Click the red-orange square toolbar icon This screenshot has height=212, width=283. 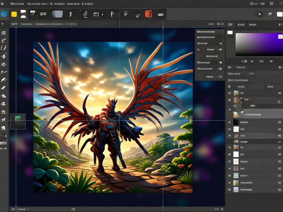[148, 14]
